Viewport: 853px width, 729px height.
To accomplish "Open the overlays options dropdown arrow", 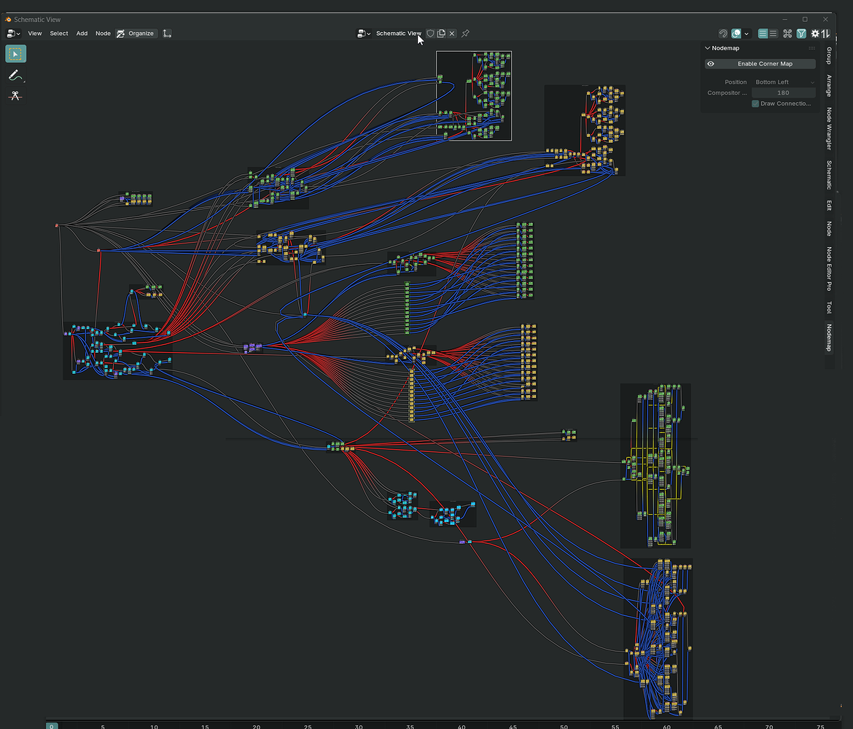I will pos(747,34).
